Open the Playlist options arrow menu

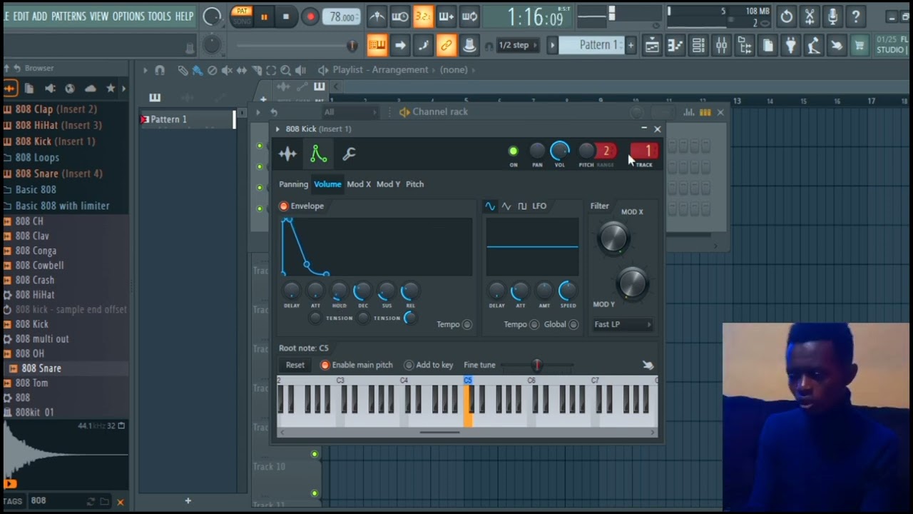pyautogui.click(x=145, y=70)
